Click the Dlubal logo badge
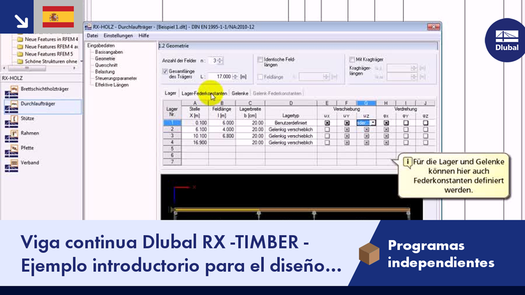The width and height of the screenshot is (525, 295). (506, 40)
